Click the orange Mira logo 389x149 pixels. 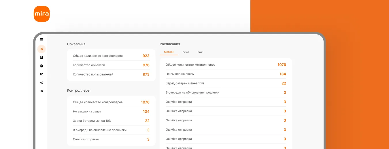point(42,14)
